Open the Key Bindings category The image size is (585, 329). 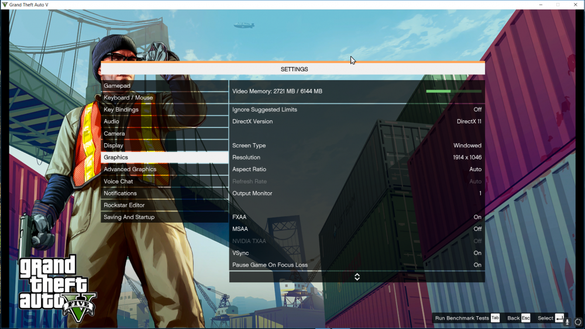tap(164, 109)
